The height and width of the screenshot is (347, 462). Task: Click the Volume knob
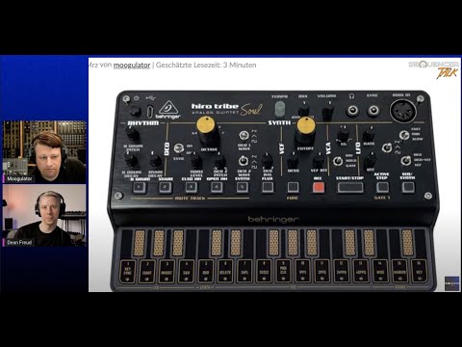point(327,111)
